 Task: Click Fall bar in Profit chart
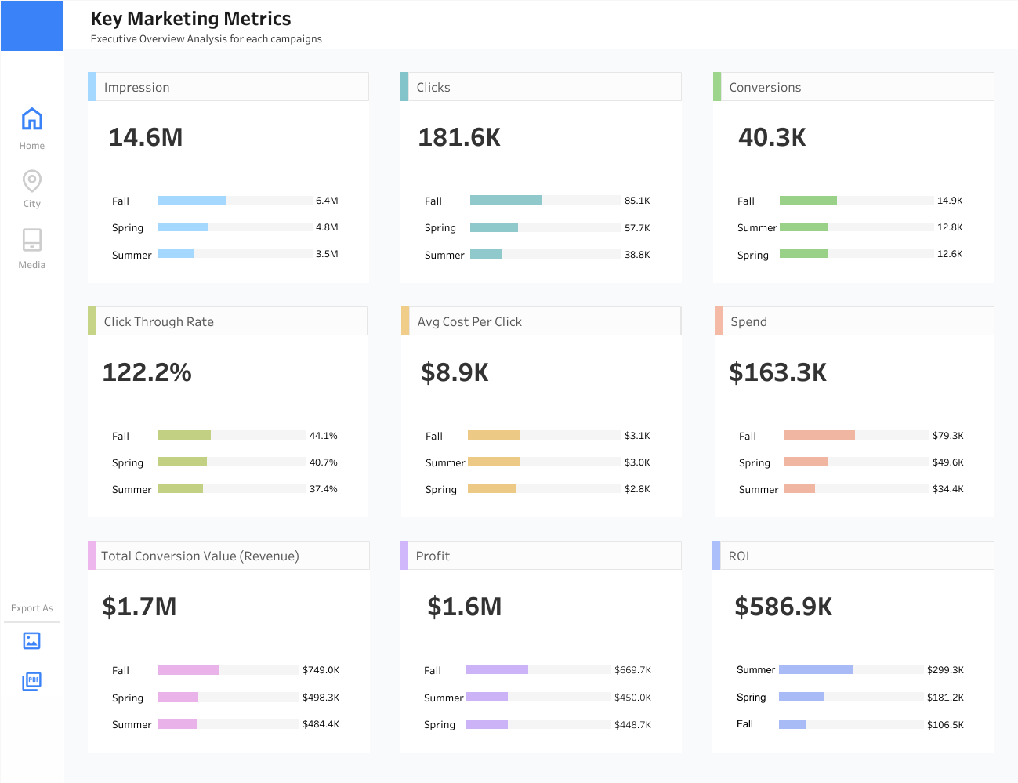click(497, 670)
